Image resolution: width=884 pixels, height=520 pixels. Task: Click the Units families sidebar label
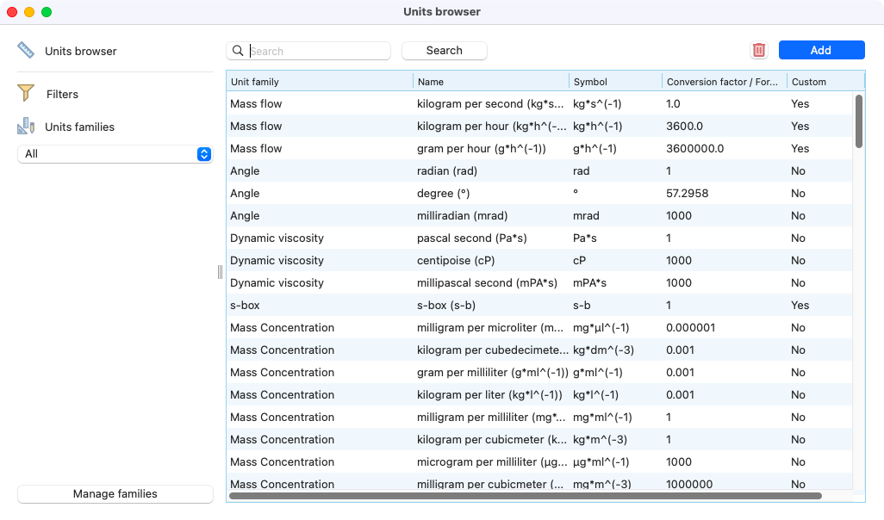tap(79, 127)
